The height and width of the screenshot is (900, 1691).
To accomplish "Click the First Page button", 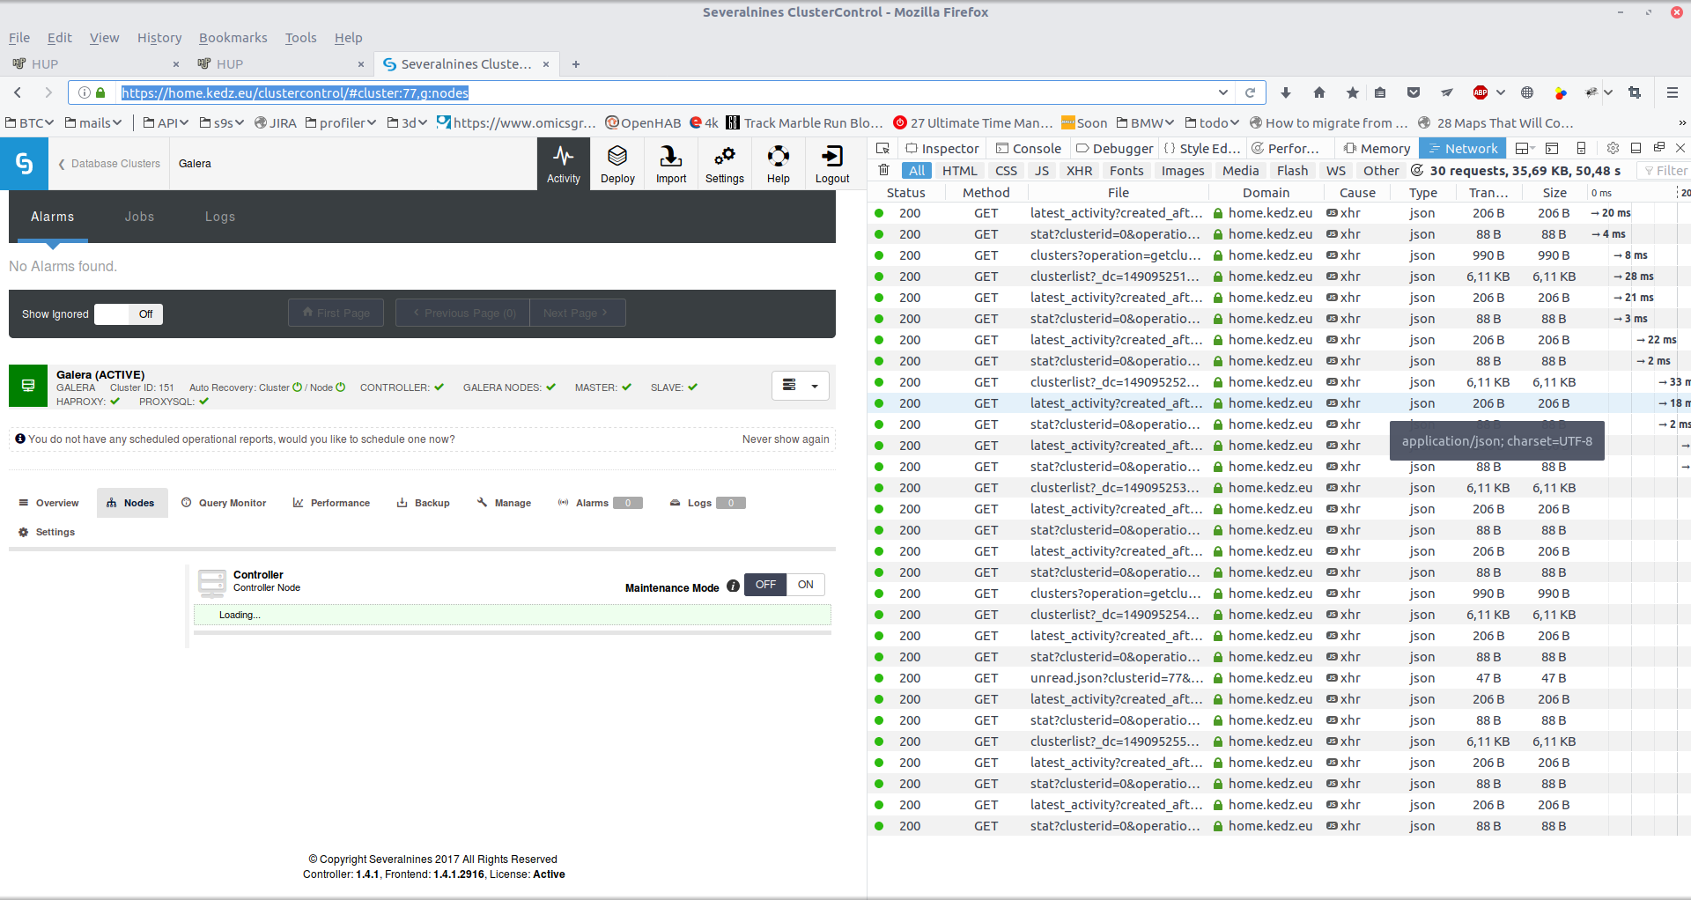I will (336, 313).
